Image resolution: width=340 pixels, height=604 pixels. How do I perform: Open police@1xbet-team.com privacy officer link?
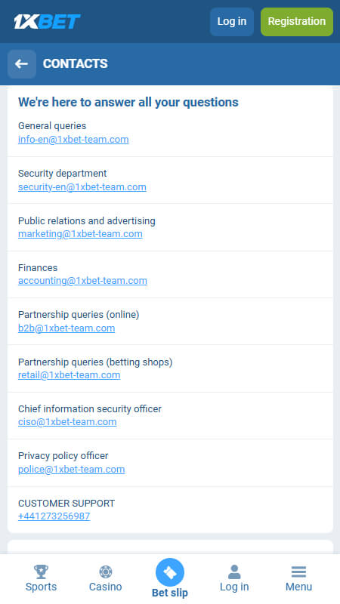click(71, 470)
